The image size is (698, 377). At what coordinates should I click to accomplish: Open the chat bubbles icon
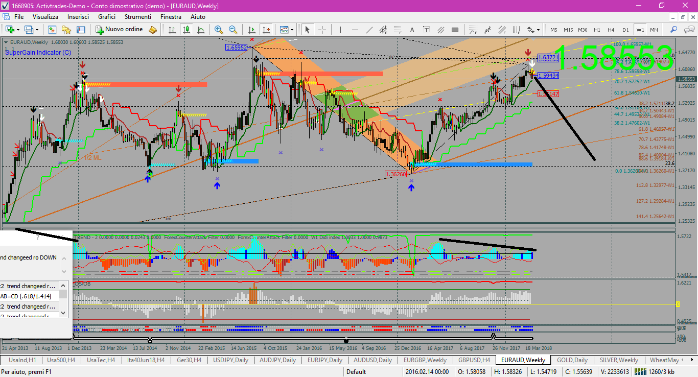pos(688,30)
